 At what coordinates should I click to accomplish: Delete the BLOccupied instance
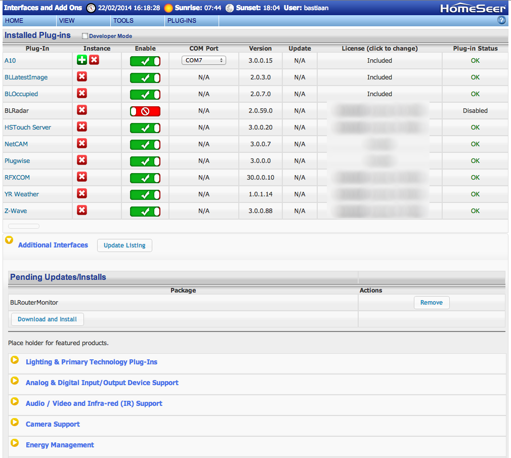[x=82, y=93]
